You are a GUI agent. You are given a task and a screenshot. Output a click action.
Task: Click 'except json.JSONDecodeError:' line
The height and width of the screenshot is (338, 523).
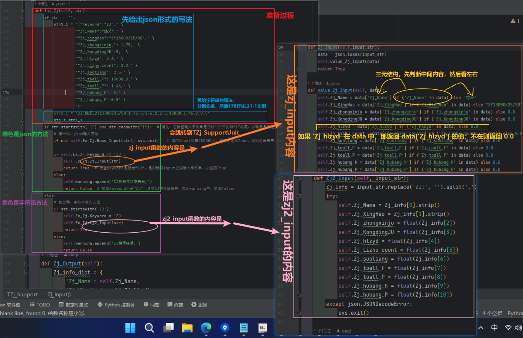[x=369, y=304]
